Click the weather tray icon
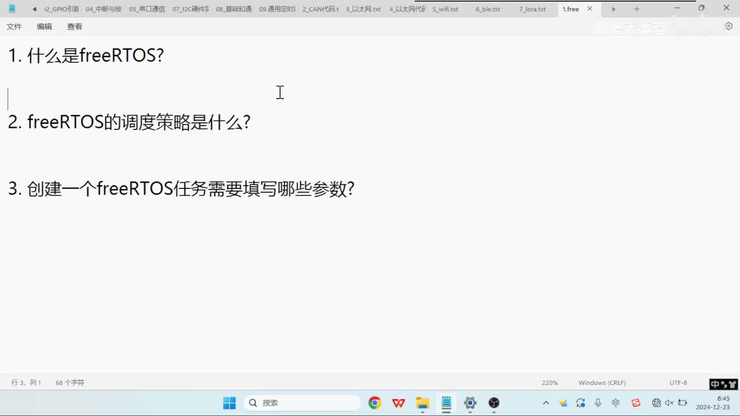The width and height of the screenshot is (740, 416). tap(563, 403)
